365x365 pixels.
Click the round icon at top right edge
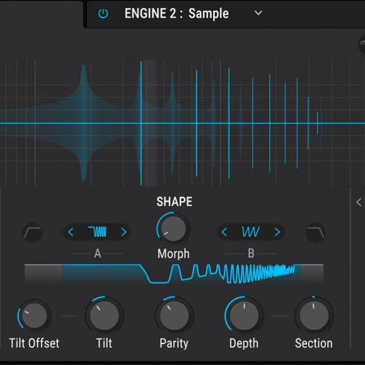click(362, 44)
